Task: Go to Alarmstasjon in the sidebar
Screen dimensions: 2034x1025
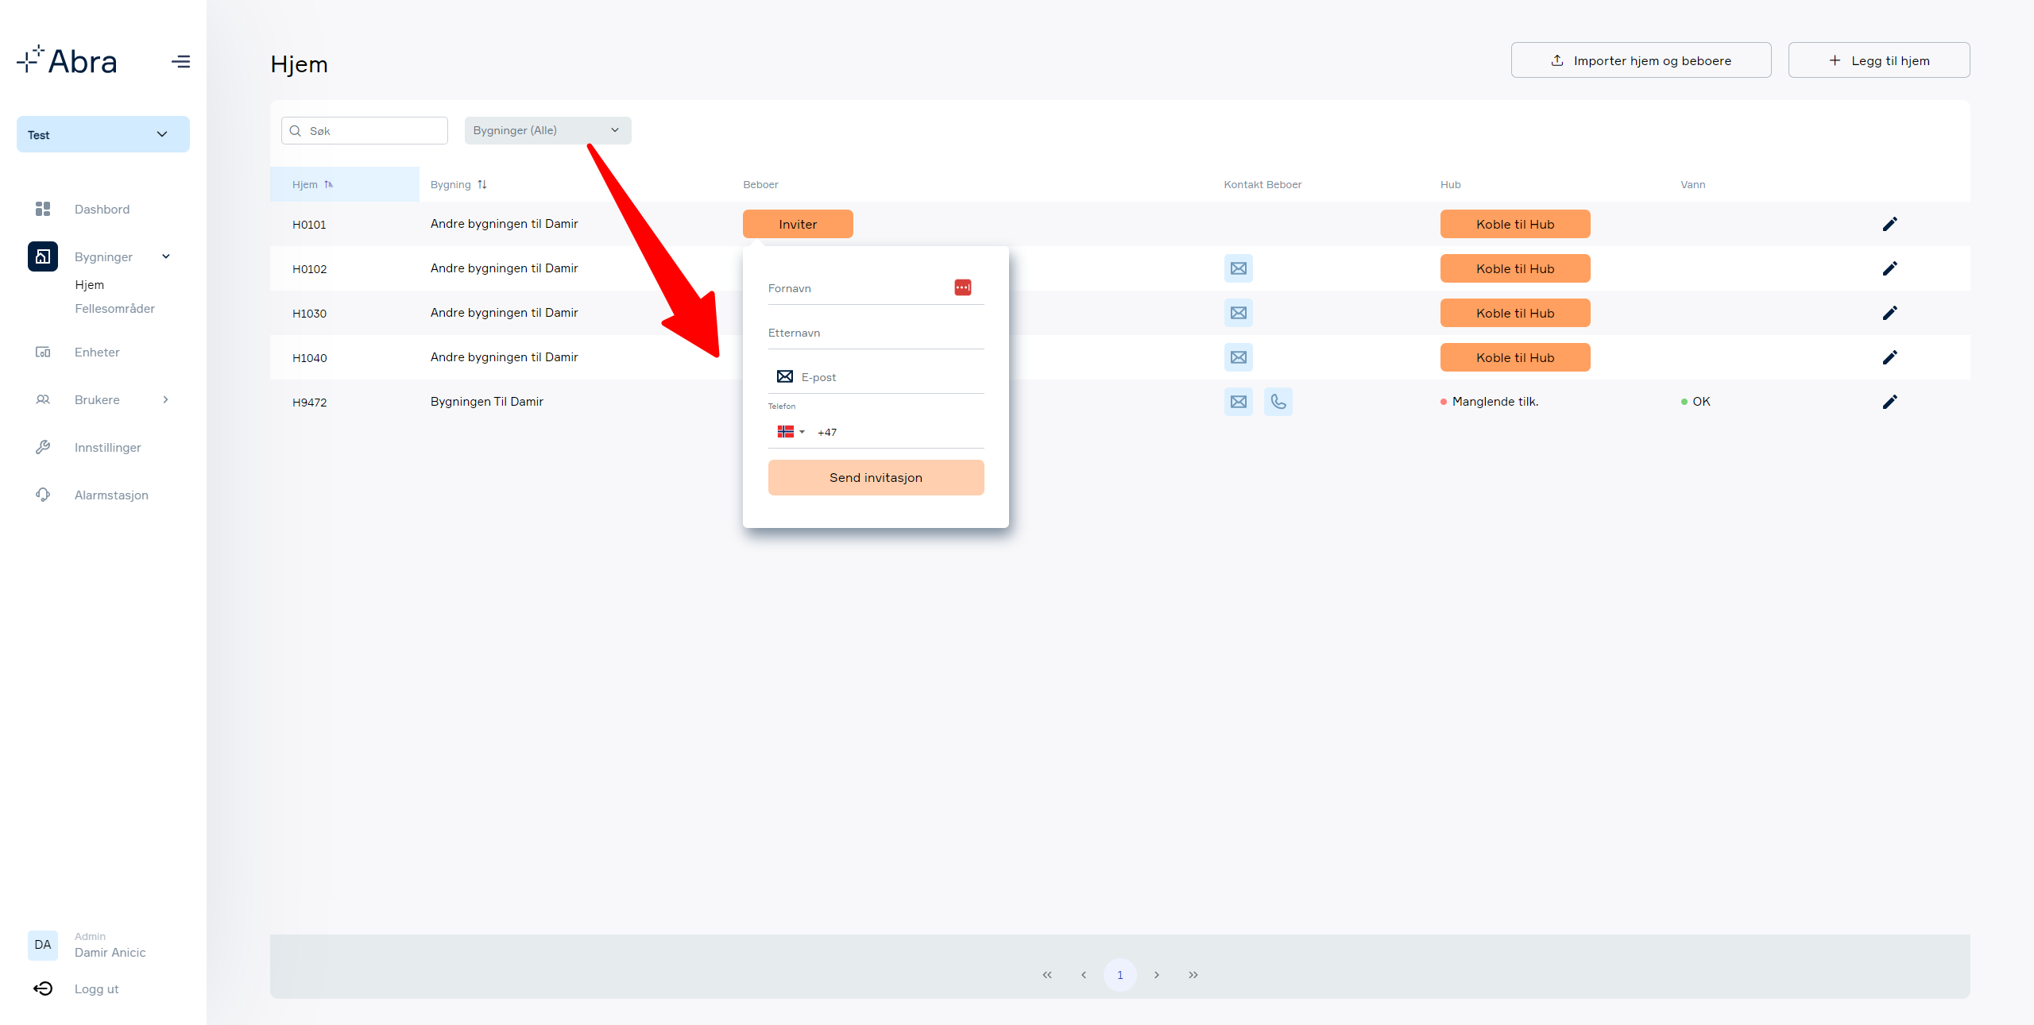Action: coord(111,495)
